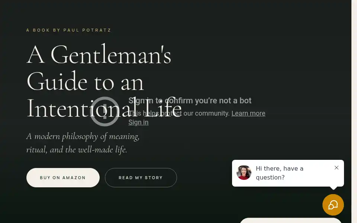Click the 'A modern philosophy of meaning' subtitle
Screen dimensions: 357x223
click(x=83, y=143)
